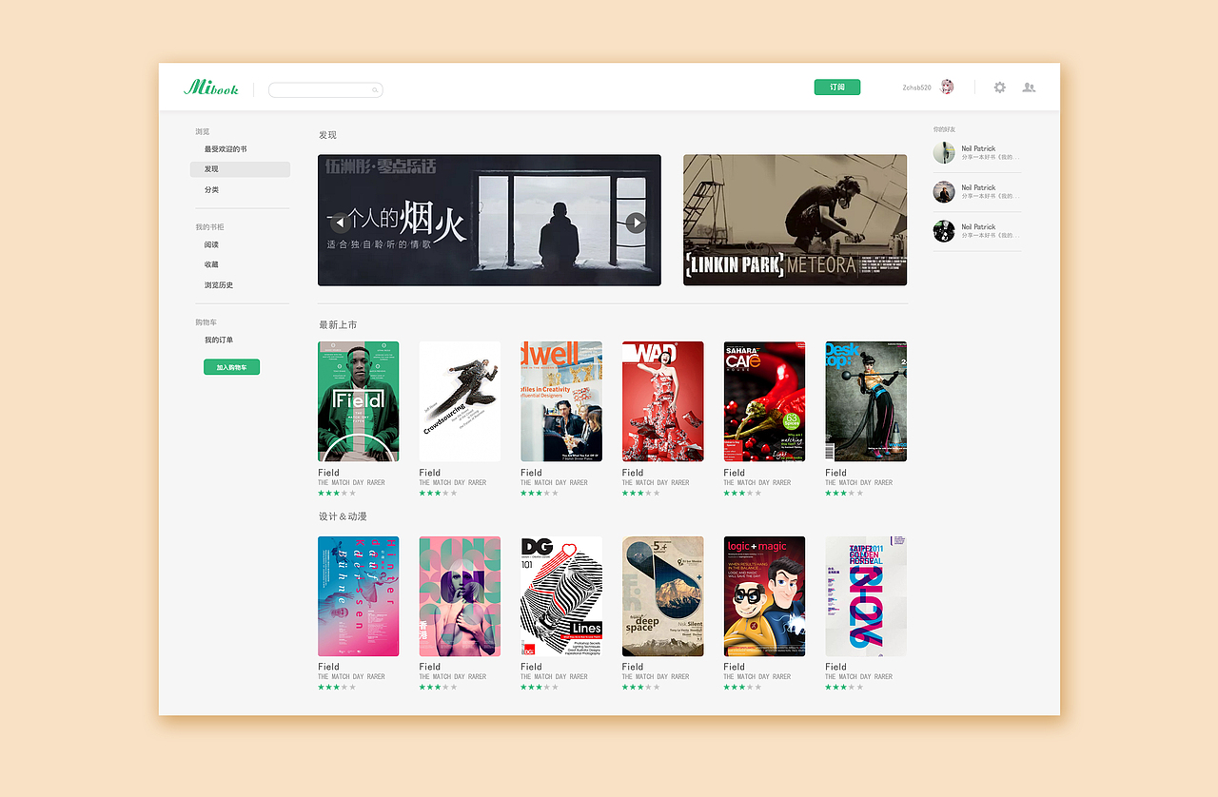Image resolution: width=1218 pixels, height=797 pixels.
Task: Open the 一个人的烟火 banner
Action: pos(489,220)
